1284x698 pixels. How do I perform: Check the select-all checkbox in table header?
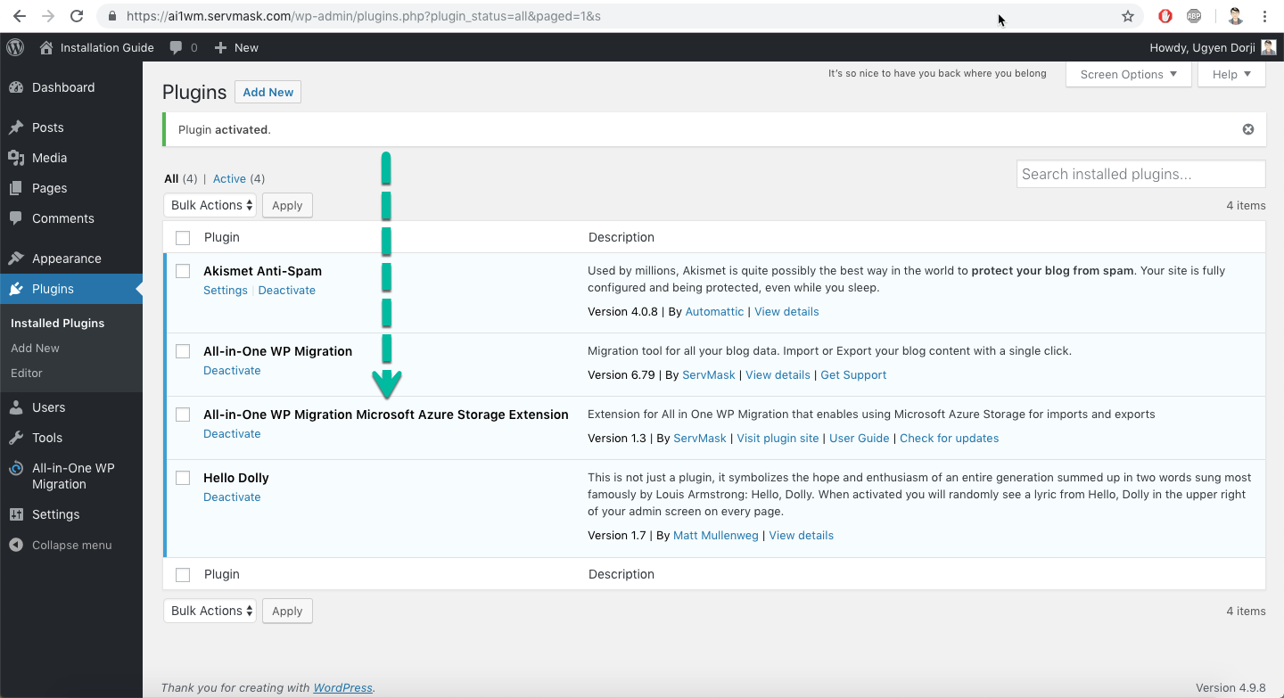pyautogui.click(x=183, y=238)
